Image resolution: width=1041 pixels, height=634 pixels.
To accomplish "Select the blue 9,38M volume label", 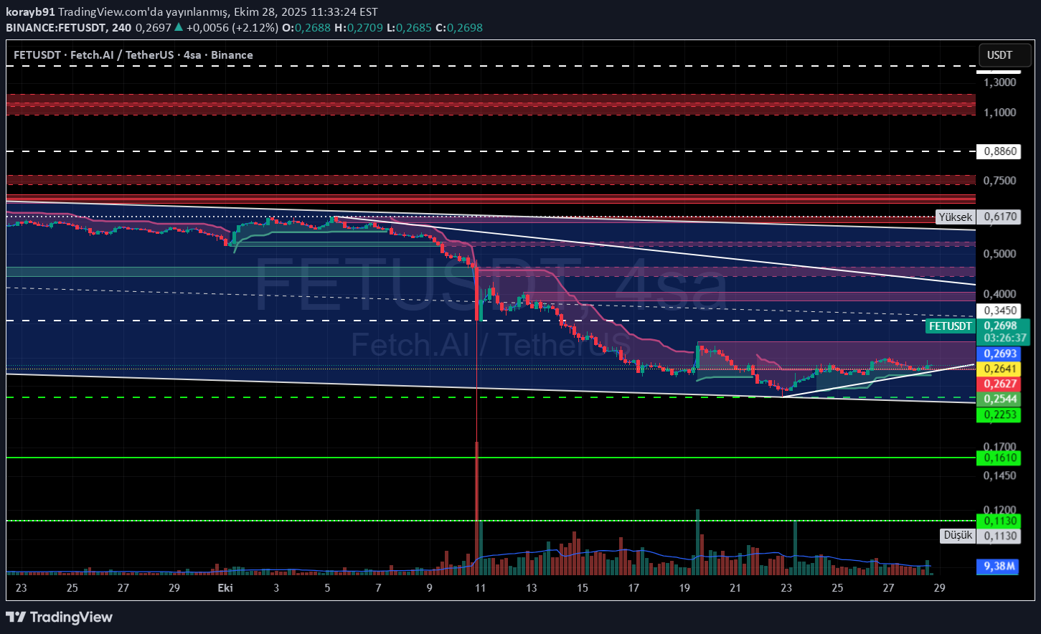I will (999, 567).
